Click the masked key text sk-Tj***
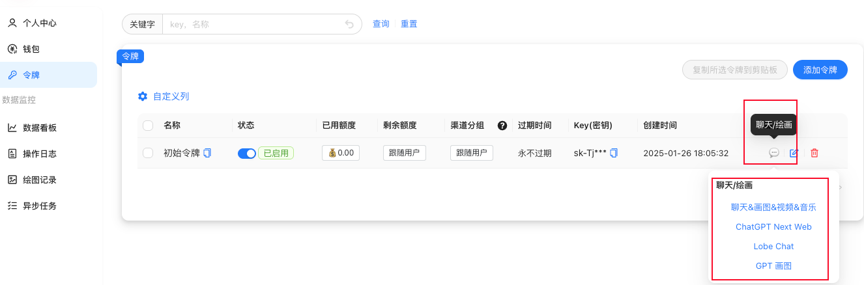864x285 pixels. [x=590, y=154]
